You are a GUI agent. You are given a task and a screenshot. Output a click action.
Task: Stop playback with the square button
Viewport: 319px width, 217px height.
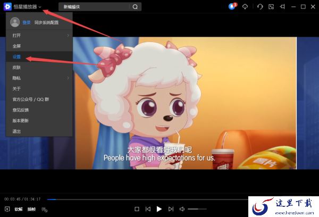coord(137,209)
